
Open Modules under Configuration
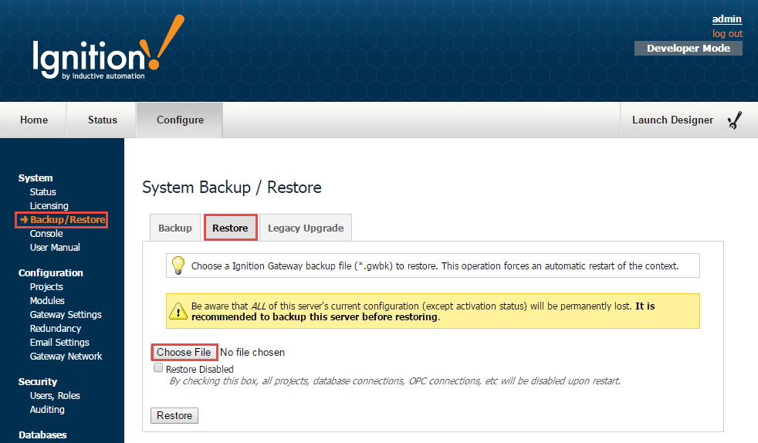pyautogui.click(x=47, y=300)
